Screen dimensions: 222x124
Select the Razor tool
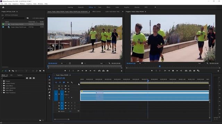[x=49, y=86]
